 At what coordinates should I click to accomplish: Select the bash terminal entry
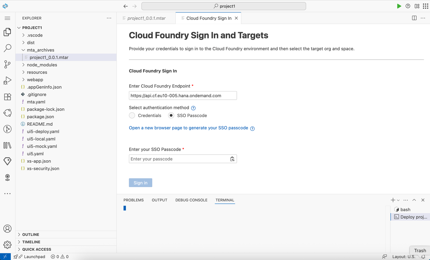click(411, 210)
